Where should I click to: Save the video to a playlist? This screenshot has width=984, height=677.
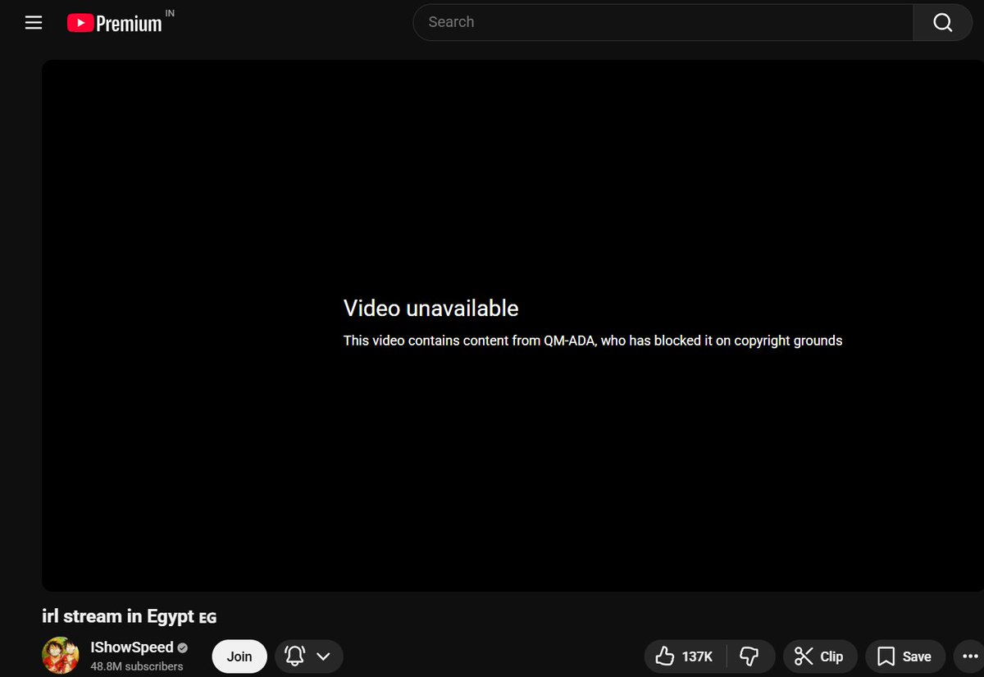904,656
